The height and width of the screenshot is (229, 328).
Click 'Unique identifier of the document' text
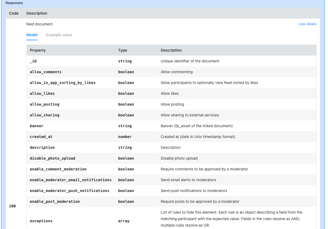[x=190, y=61]
